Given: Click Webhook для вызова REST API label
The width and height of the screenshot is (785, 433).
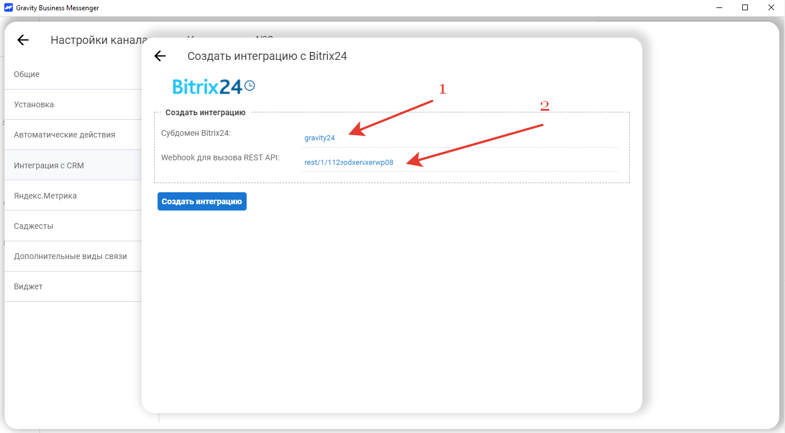Looking at the screenshot, I should tap(220, 157).
